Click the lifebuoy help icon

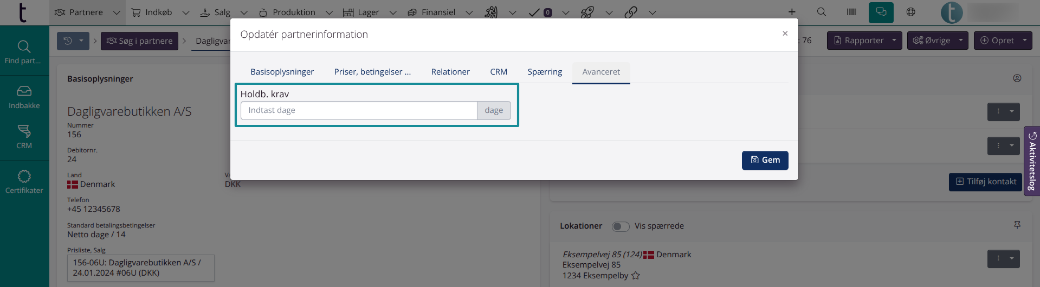[911, 12]
